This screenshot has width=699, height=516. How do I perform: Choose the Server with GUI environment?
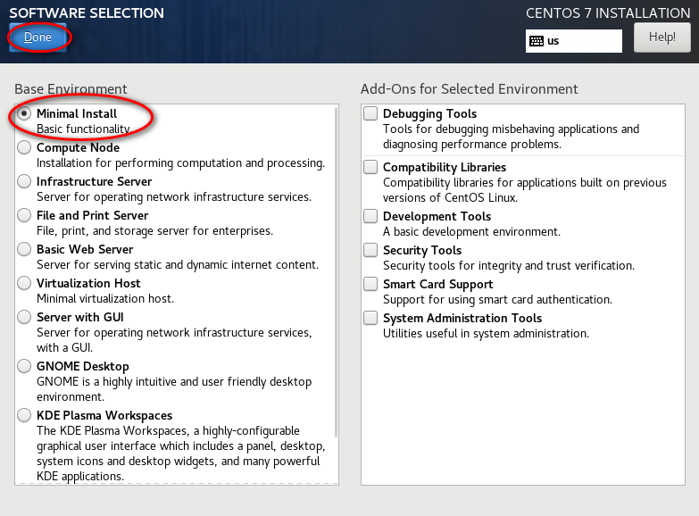[24, 317]
